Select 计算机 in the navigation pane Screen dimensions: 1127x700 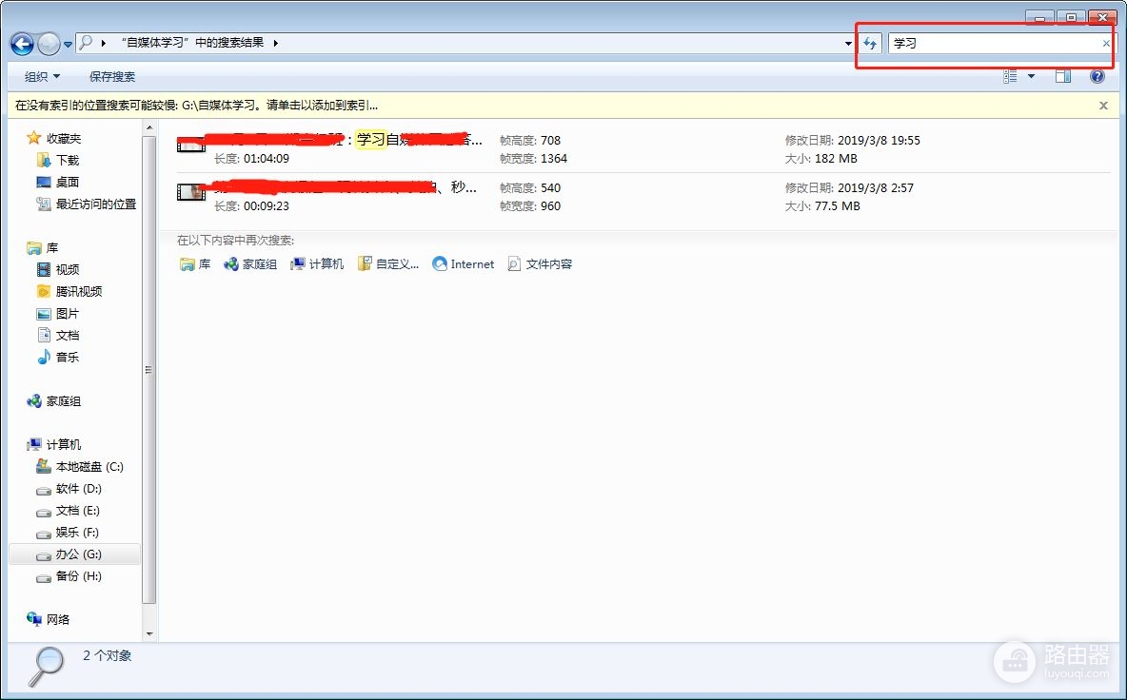click(54, 444)
